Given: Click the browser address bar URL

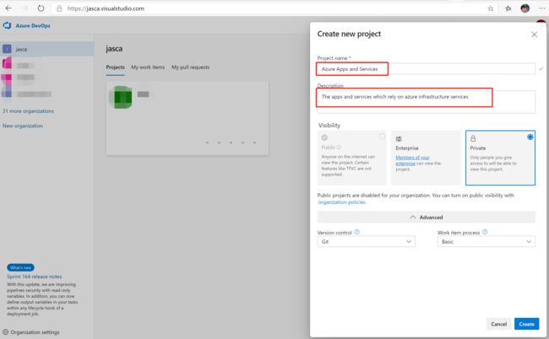Looking at the screenshot, I should [x=106, y=8].
